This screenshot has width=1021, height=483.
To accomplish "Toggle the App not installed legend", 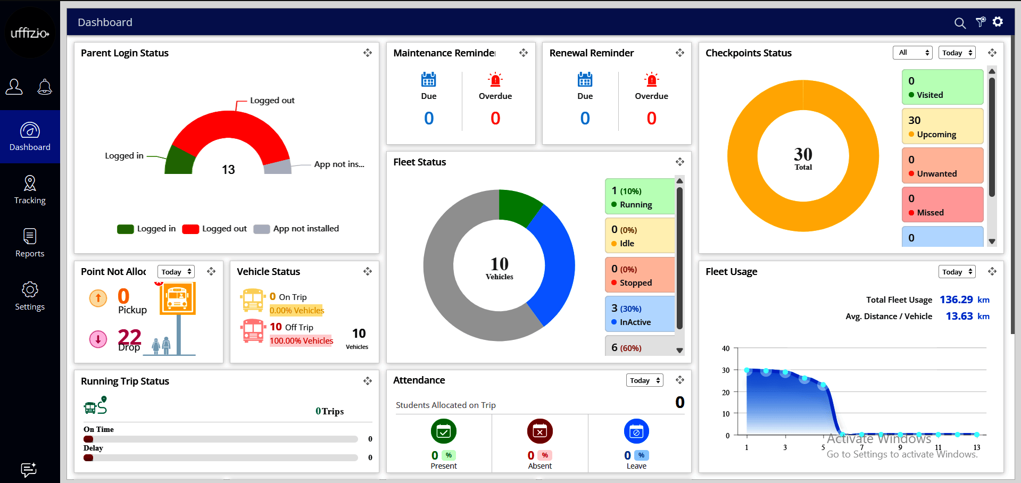I will [296, 229].
